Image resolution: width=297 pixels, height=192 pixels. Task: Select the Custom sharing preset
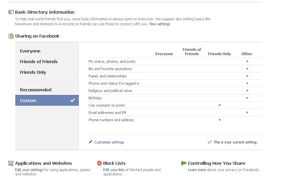(x=28, y=101)
